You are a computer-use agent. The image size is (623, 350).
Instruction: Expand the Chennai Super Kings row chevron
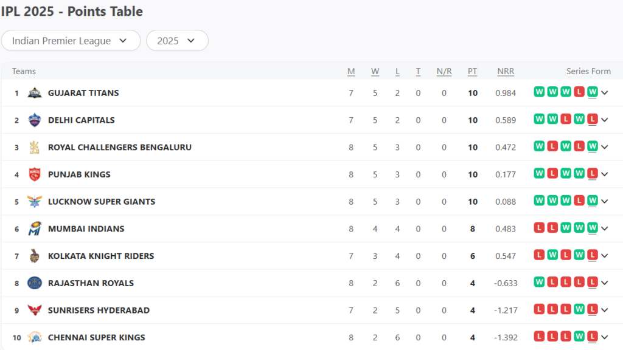tap(603, 337)
